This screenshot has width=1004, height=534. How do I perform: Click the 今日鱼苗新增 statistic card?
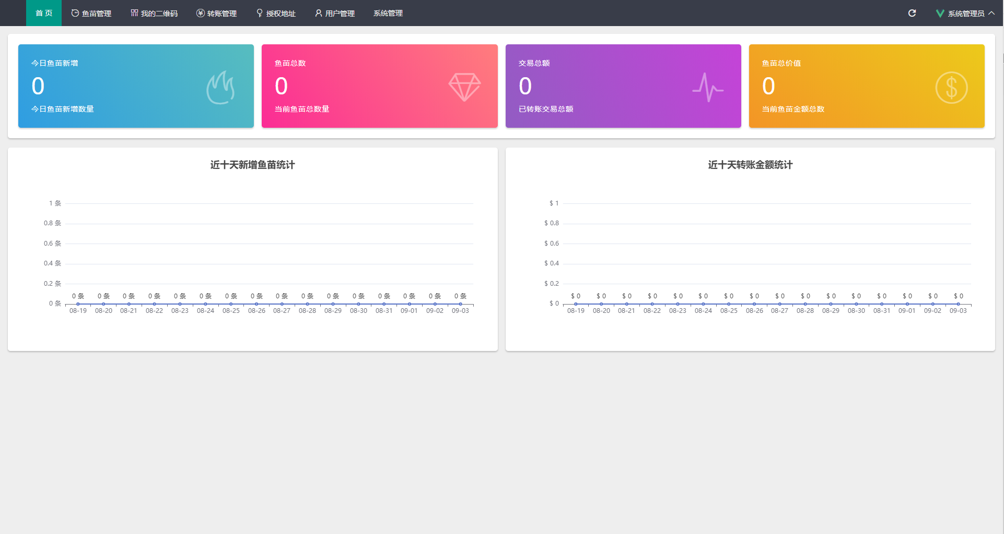(x=136, y=86)
